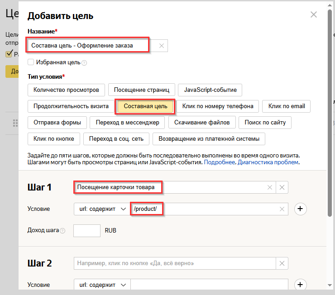Open the Доход шага help tooltip
The height and width of the screenshot is (295, 335).
tap(62, 231)
